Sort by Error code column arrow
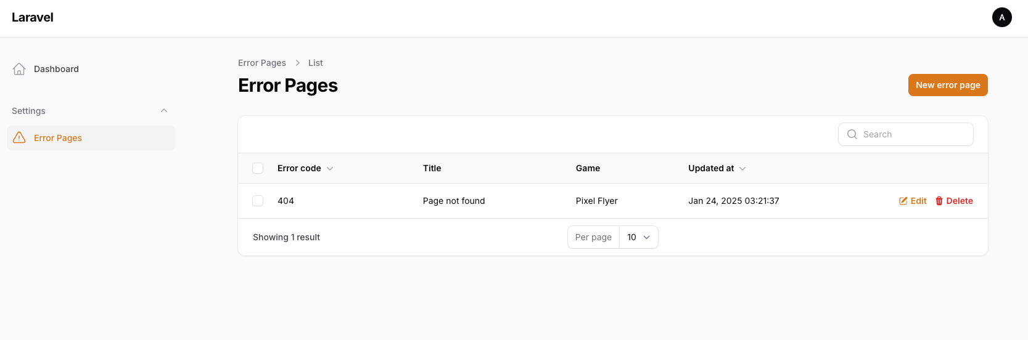The height and width of the screenshot is (340, 1028). point(330,169)
